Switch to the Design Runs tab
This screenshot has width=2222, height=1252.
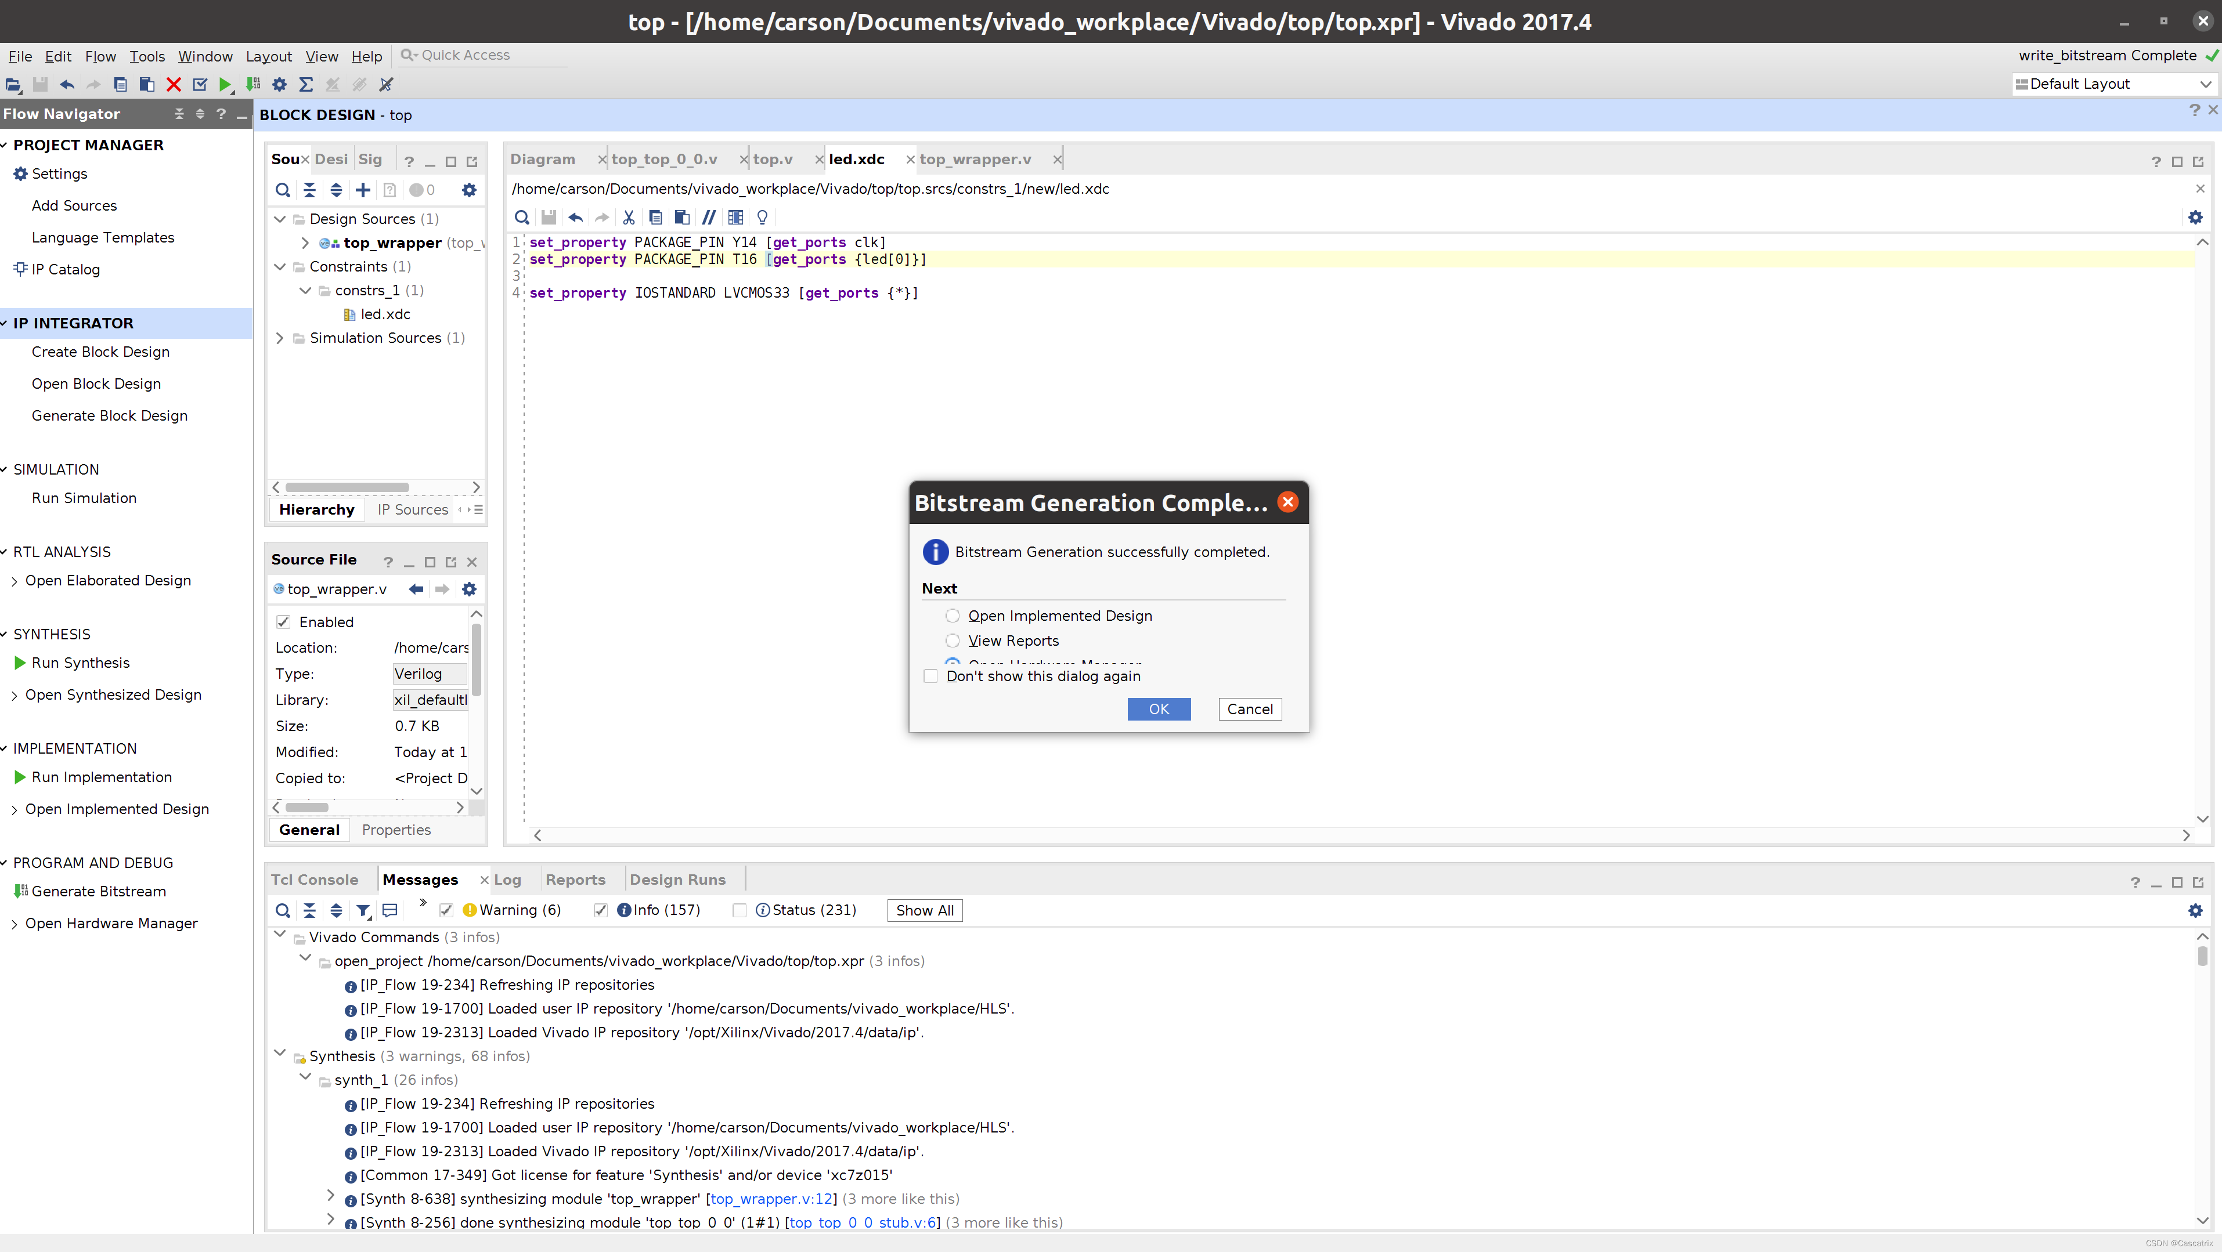(x=676, y=878)
